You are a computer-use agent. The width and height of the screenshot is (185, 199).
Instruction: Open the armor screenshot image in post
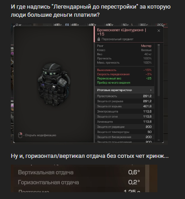(x=89, y=84)
